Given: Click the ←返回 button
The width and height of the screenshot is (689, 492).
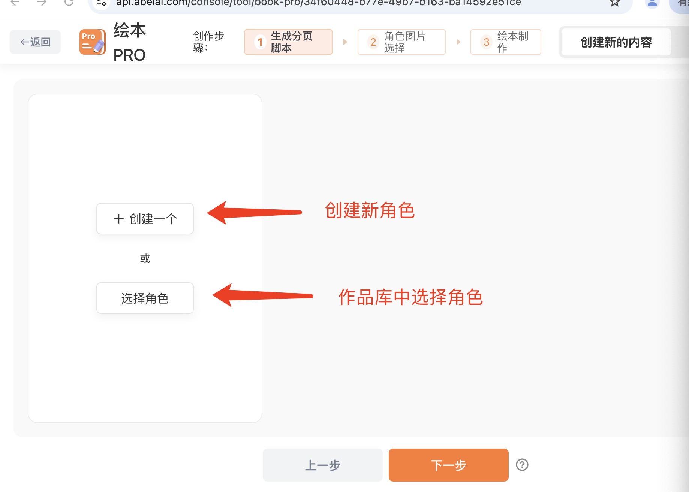Looking at the screenshot, I should coord(35,42).
